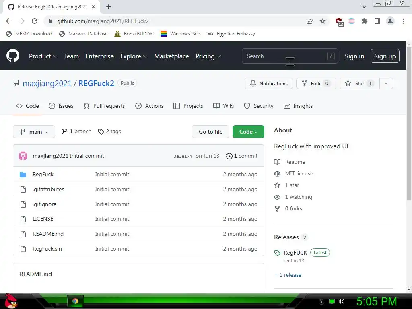
Task: Open the Security tab
Action: click(x=259, y=106)
